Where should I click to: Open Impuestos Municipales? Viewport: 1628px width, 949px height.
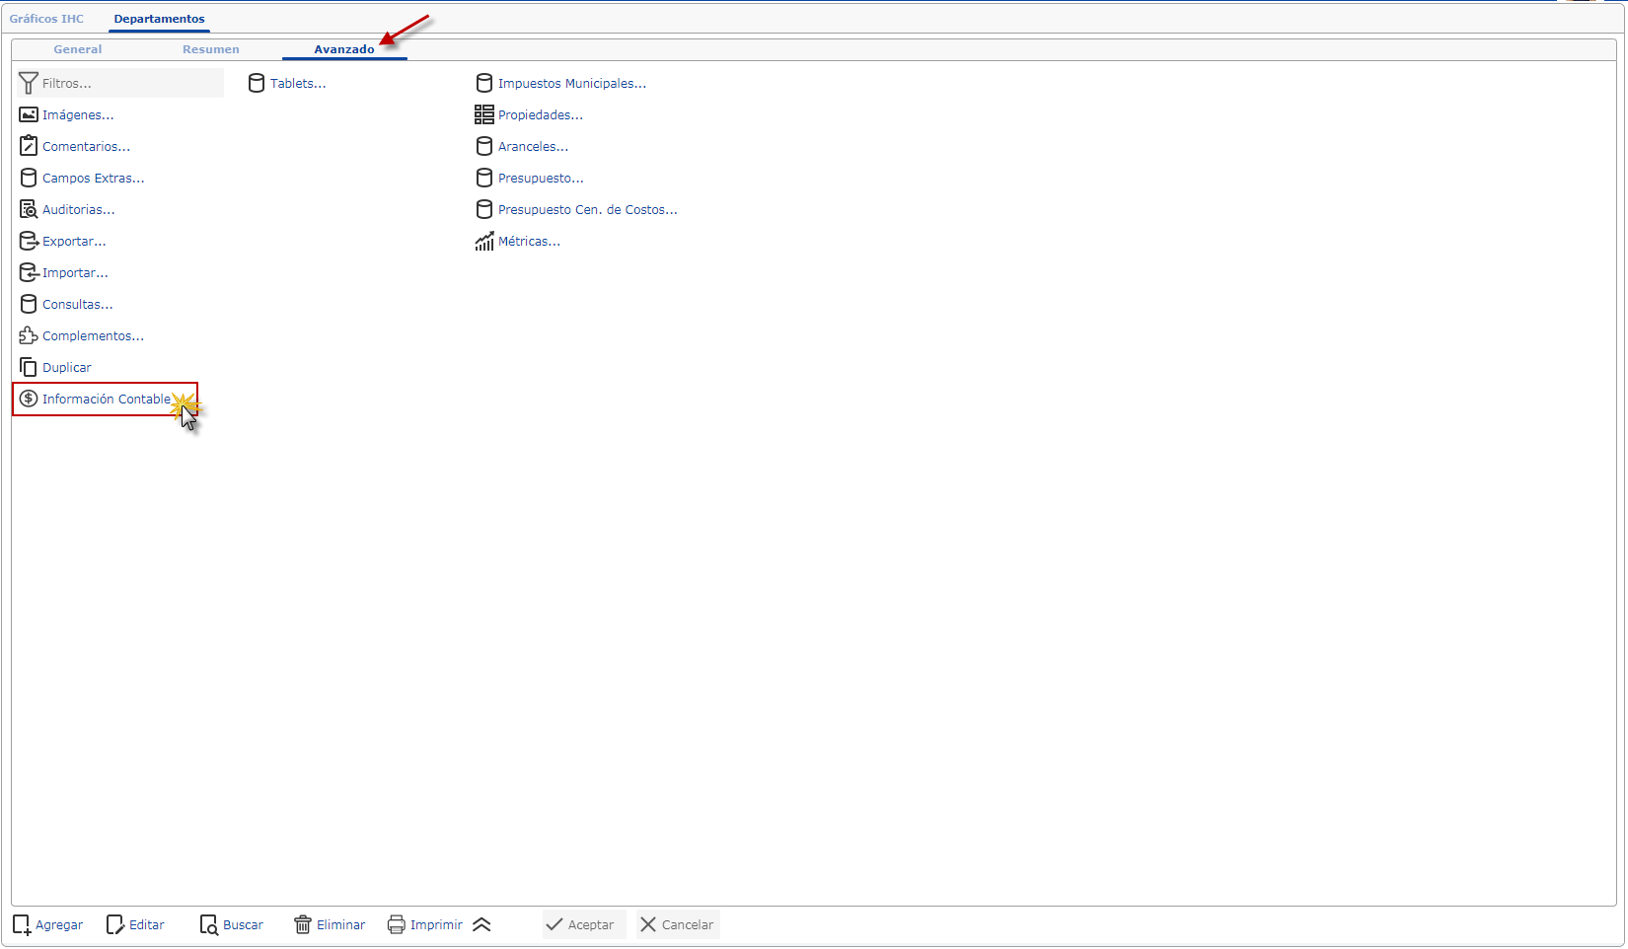tap(572, 84)
